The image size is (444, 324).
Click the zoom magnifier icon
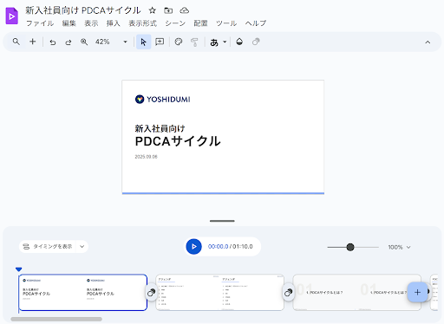tap(84, 42)
